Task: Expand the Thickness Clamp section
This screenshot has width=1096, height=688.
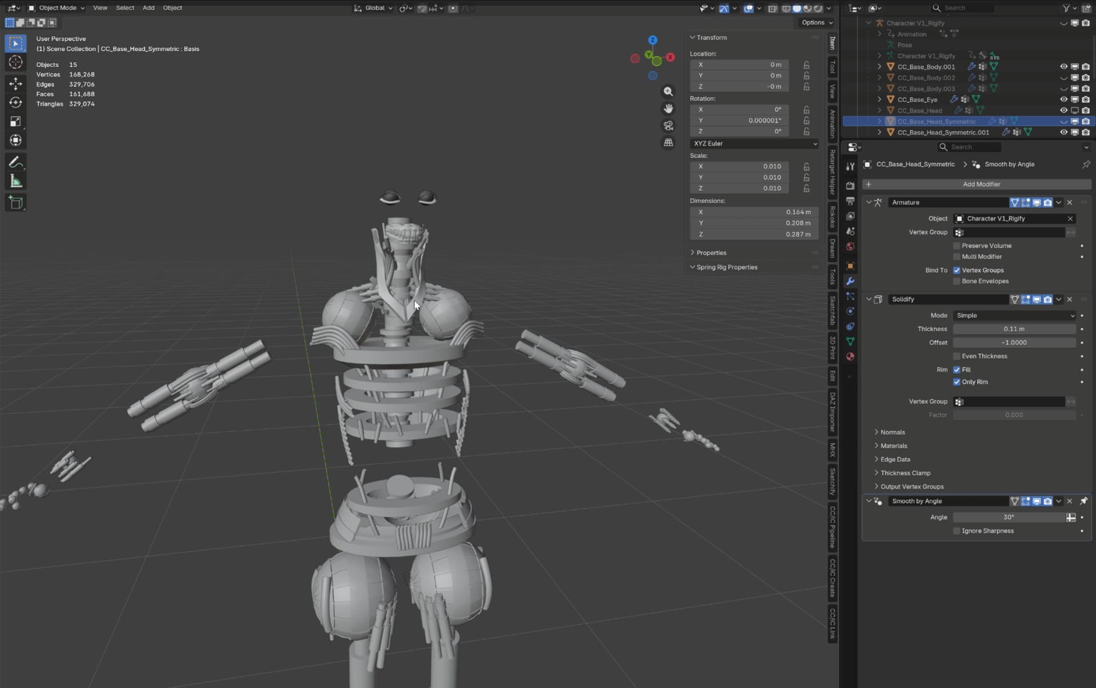Action: [905, 473]
